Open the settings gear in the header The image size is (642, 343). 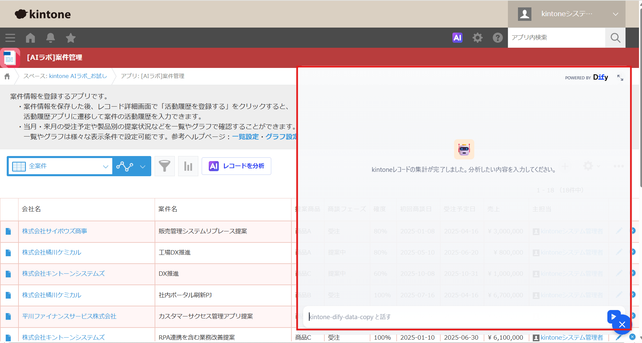pos(477,38)
